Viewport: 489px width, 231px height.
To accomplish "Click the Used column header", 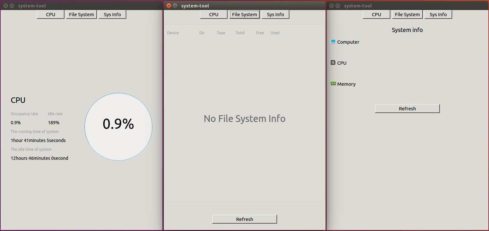I will 275,33.
